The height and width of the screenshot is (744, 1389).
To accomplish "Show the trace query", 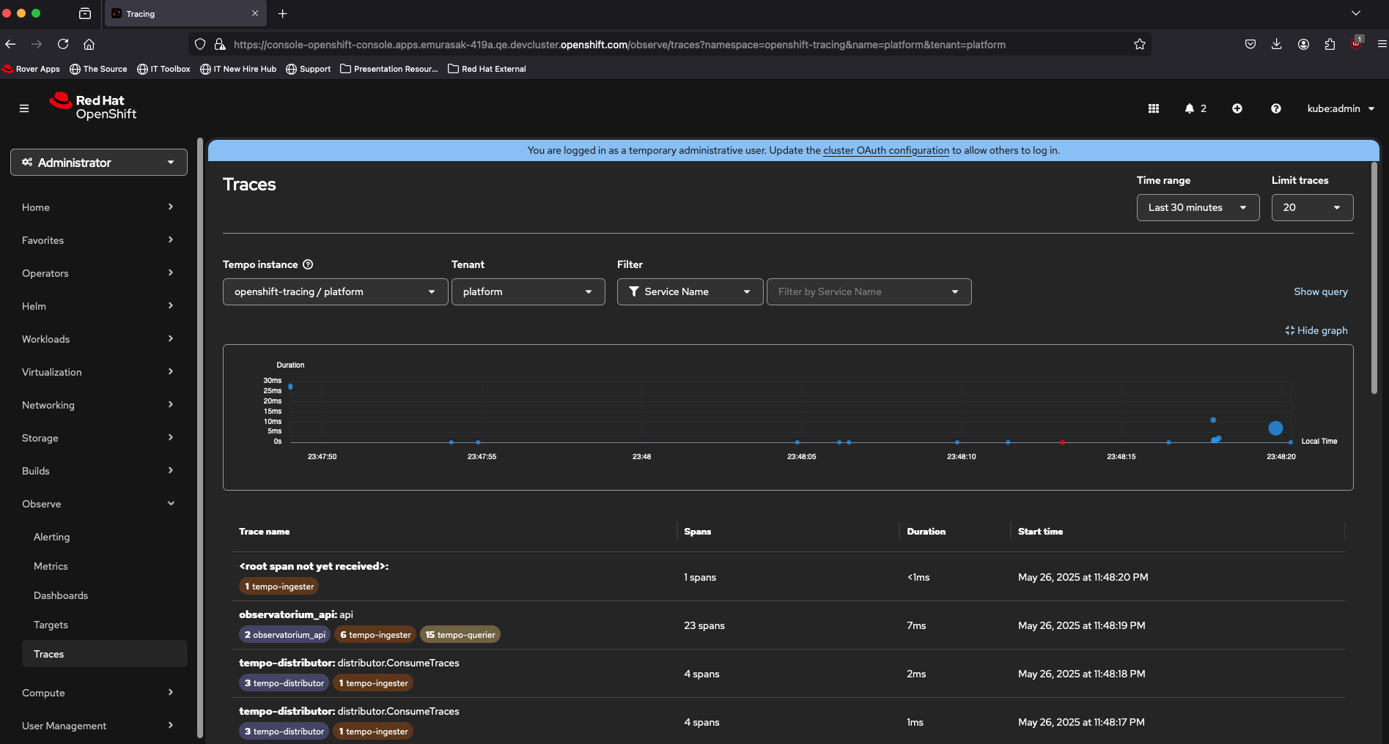I will 1320,291.
